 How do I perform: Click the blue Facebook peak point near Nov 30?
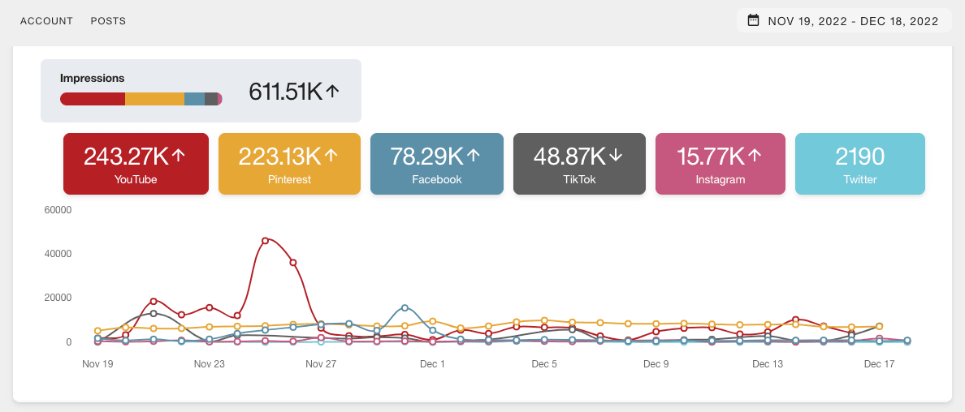pyautogui.click(x=405, y=308)
